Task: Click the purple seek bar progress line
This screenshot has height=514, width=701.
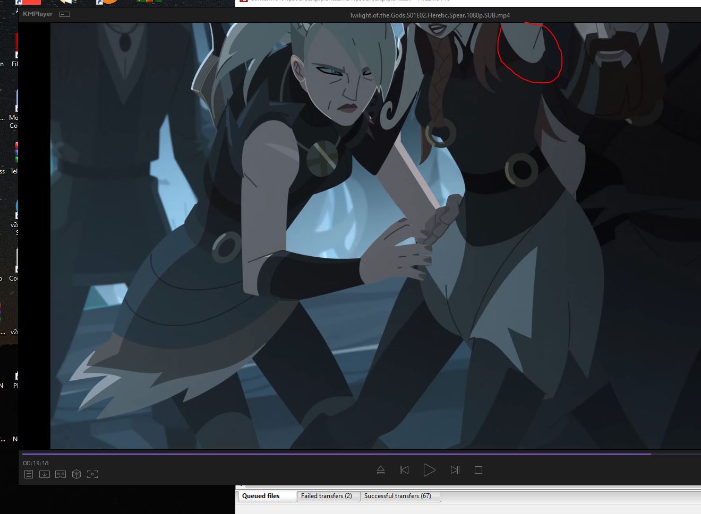Action: pyautogui.click(x=335, y=454)
